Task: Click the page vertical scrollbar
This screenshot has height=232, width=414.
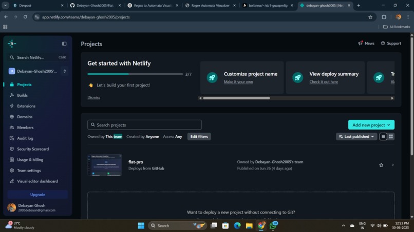Action: 411,96
